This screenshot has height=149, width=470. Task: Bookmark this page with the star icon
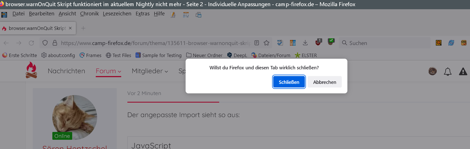click(x=266, y=43)
